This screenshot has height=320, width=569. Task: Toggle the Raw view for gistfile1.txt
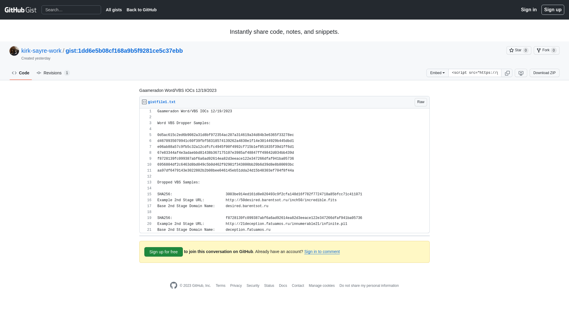(x=421, y=102)
